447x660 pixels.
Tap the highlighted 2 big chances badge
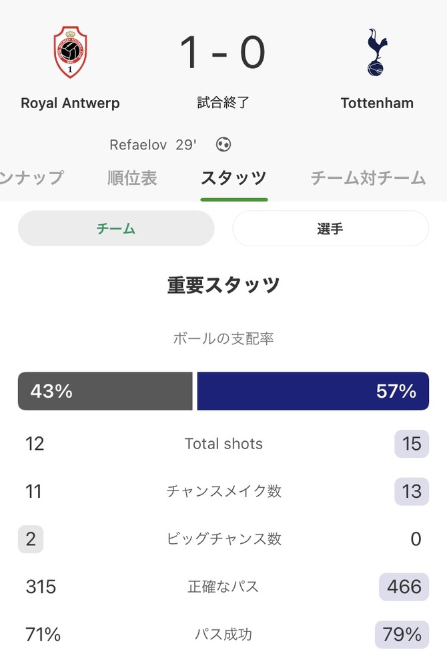31,539
